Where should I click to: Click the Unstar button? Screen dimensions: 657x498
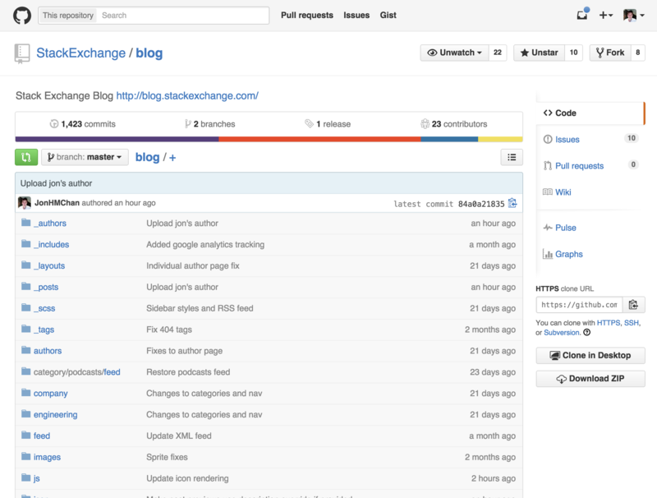[539, 53]
